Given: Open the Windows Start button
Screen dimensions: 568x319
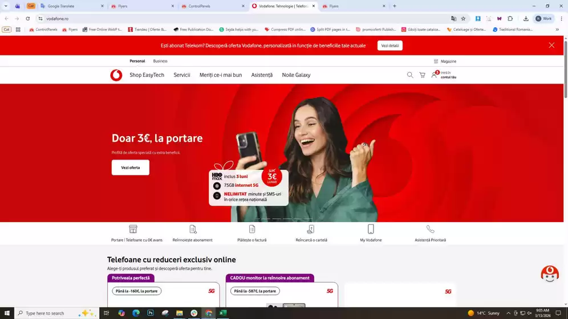Looking at the screenshot, I should click(7, 313).
